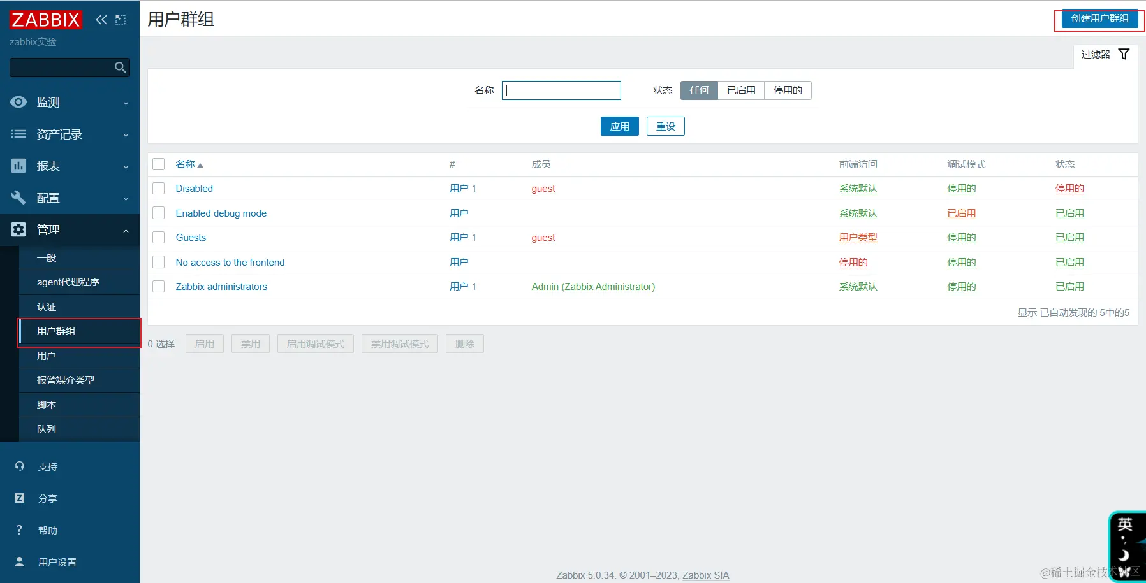Click the Zabbix SIA footer link

tap(705, 575)
